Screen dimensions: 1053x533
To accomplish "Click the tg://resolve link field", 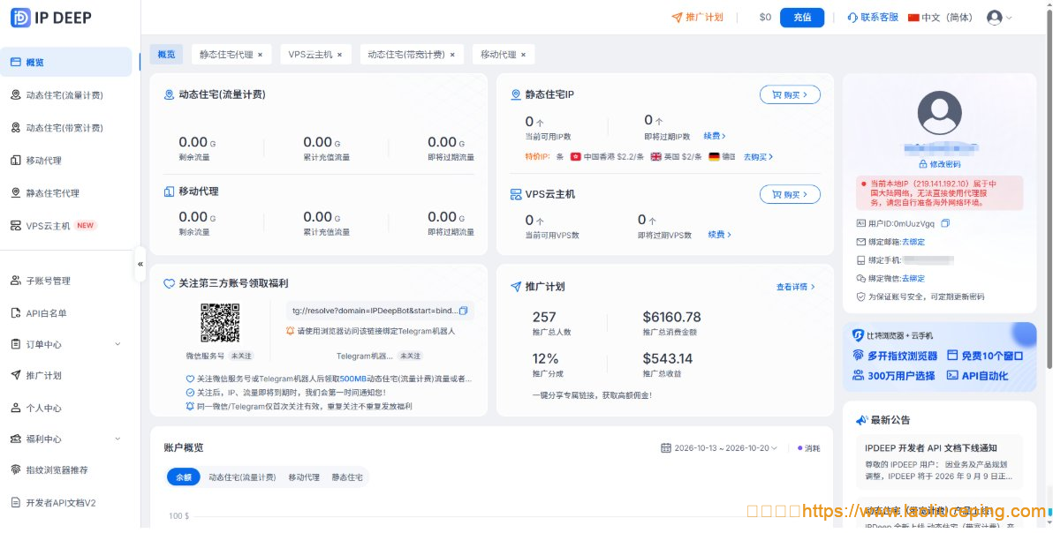I will click(380, 311).
